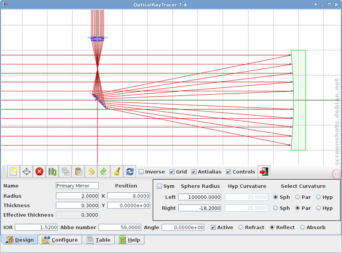Screen dimensions: 342x253
Task: Select the Absorb radio button
Action: point(313,227)
